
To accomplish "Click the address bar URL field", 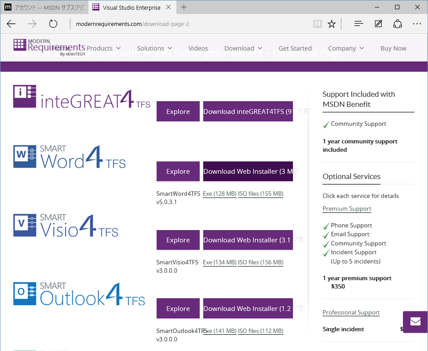I will 191,24.
